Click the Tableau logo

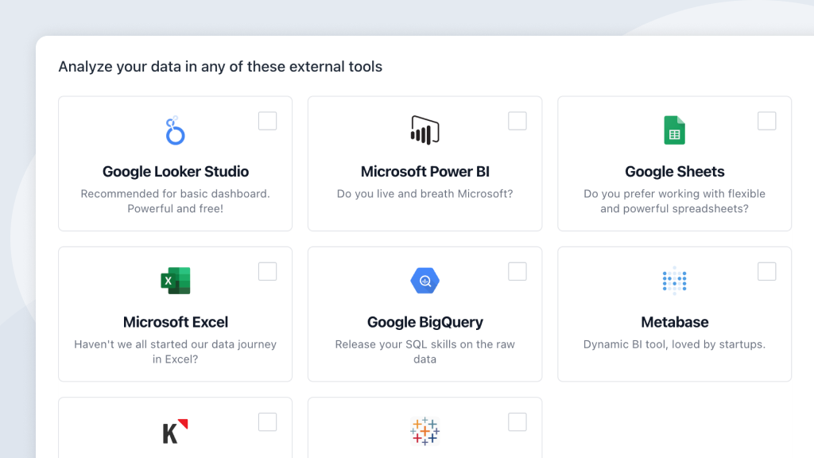424,430
